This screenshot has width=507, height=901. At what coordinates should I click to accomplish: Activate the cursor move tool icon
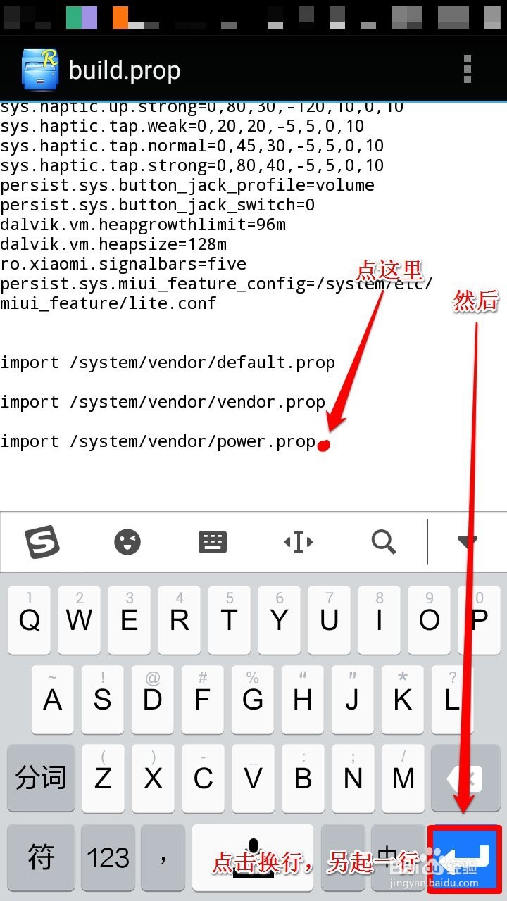coord(298,542)
